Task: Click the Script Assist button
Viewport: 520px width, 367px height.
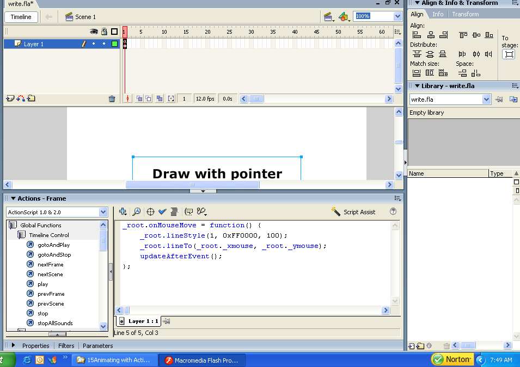Action: tap(353, 212)
